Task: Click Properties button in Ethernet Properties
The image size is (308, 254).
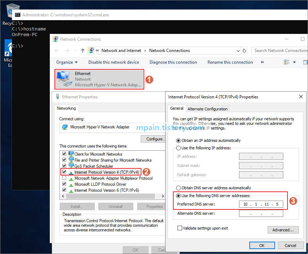Action: [x=151, y=207]
